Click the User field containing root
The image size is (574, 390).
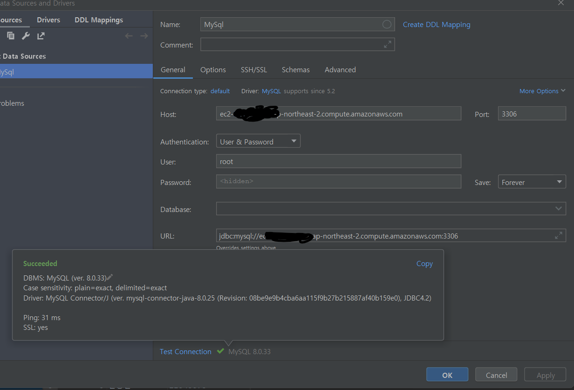[338, 161]
